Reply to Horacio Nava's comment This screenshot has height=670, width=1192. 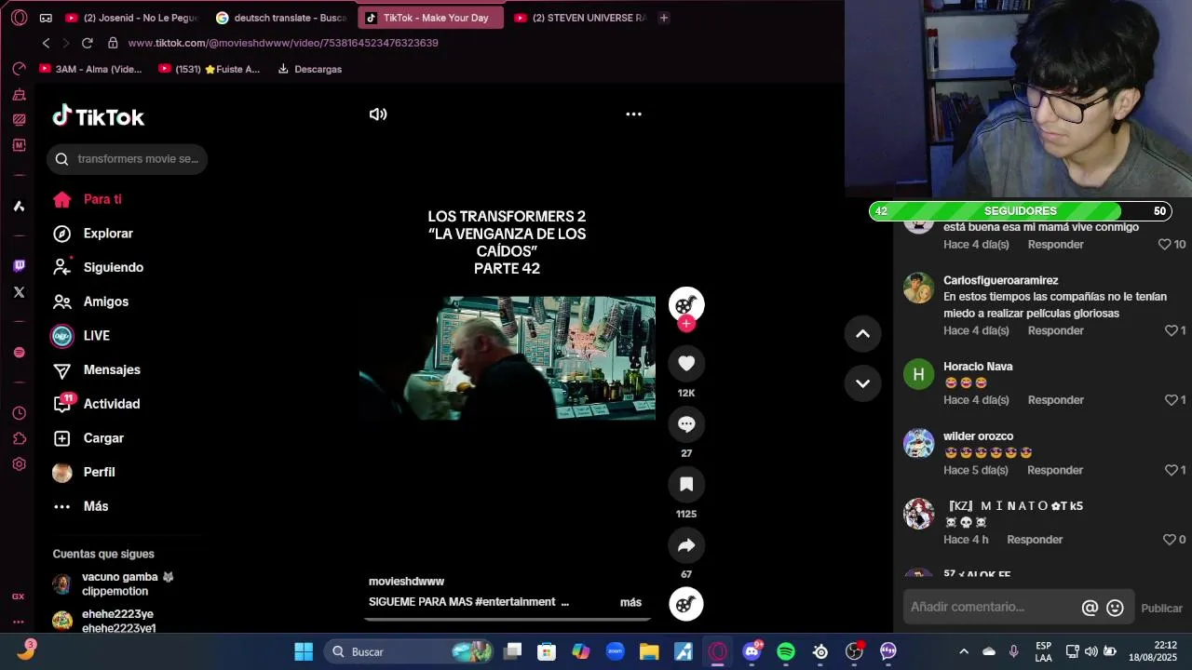click(x=1055, y=400)
